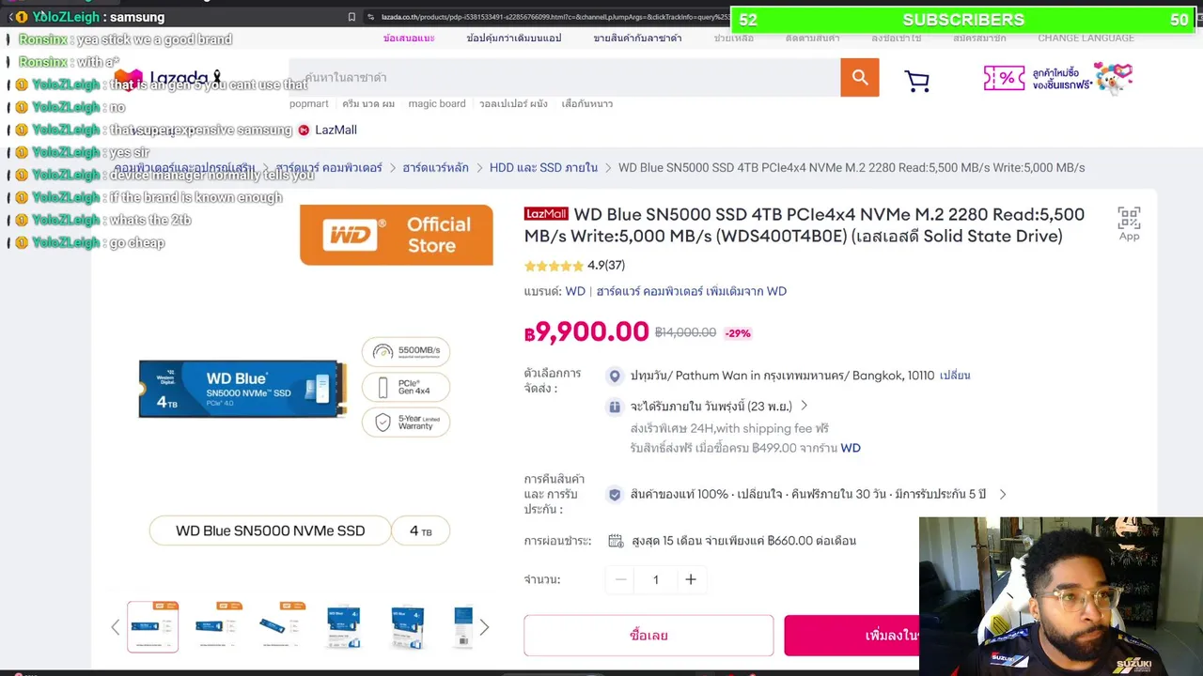Click the magic board suggested search
Viewport: 1203px width, 676px height.
coord(437,103)
